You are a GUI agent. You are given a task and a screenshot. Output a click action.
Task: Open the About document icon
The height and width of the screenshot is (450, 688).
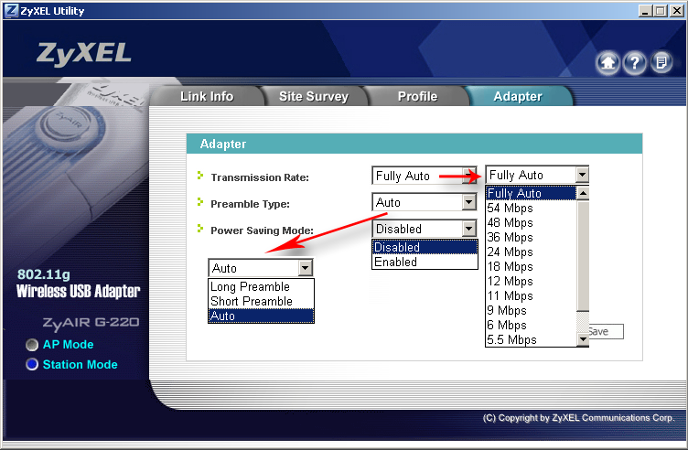pyautogui.click(x=661, y=63)
